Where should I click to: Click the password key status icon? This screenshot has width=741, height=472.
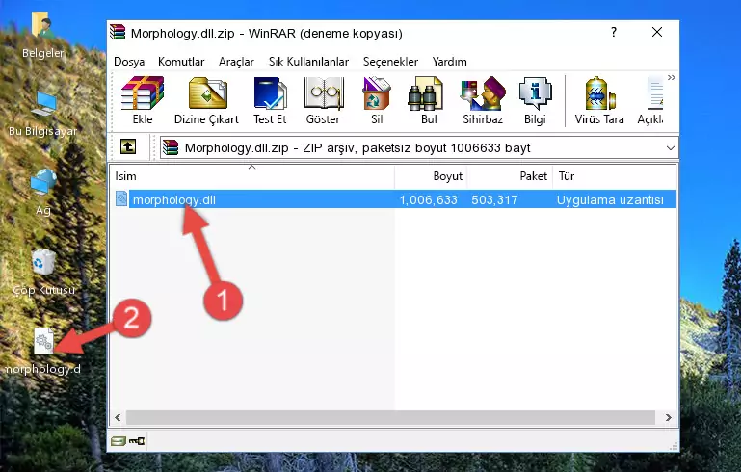coord(137,441)
